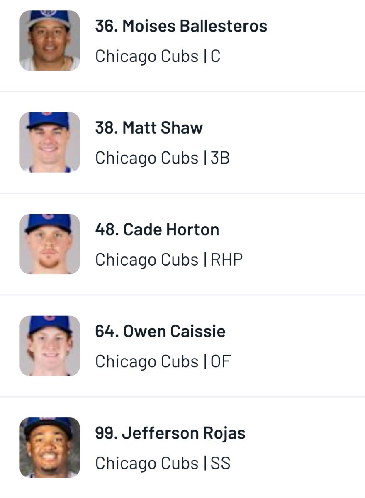
Task: Click Chicago Cubs team text under Jefferson Rojas
Action: [x=147, y=463]
